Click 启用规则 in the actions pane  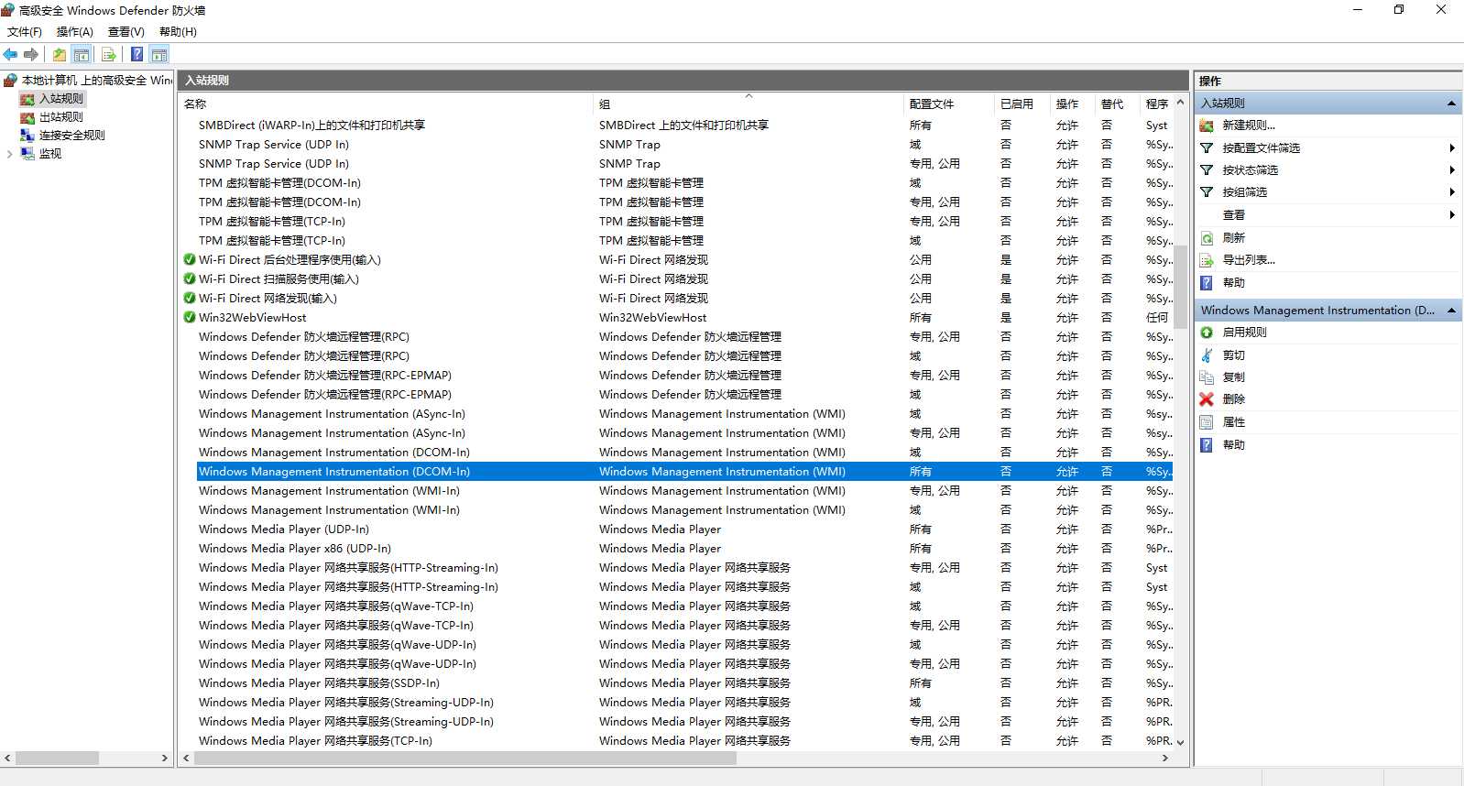pyautogui.click(x=1244, y=333)
